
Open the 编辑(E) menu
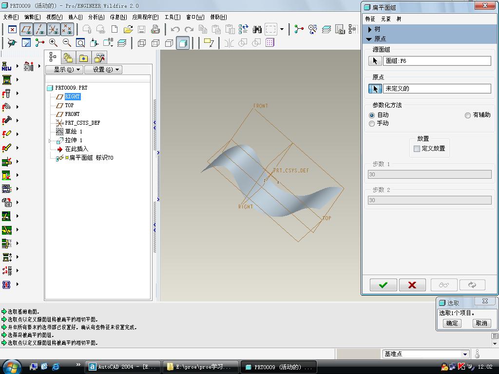[x=33, y=17]
